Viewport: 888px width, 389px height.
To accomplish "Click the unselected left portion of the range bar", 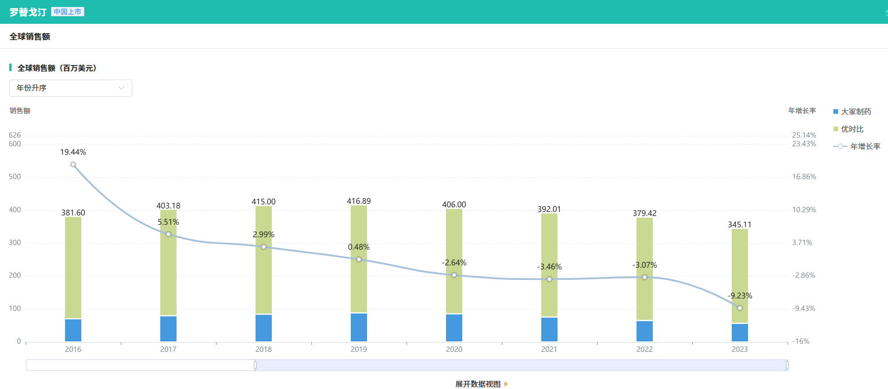I will pos(139,365).
